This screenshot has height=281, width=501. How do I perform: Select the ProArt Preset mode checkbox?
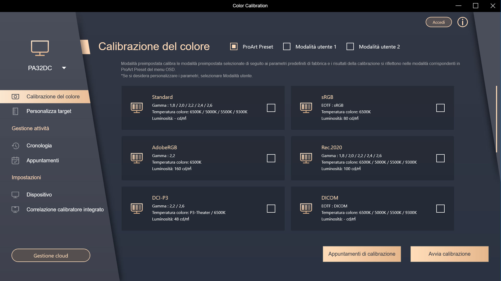(x=234, y=46)
